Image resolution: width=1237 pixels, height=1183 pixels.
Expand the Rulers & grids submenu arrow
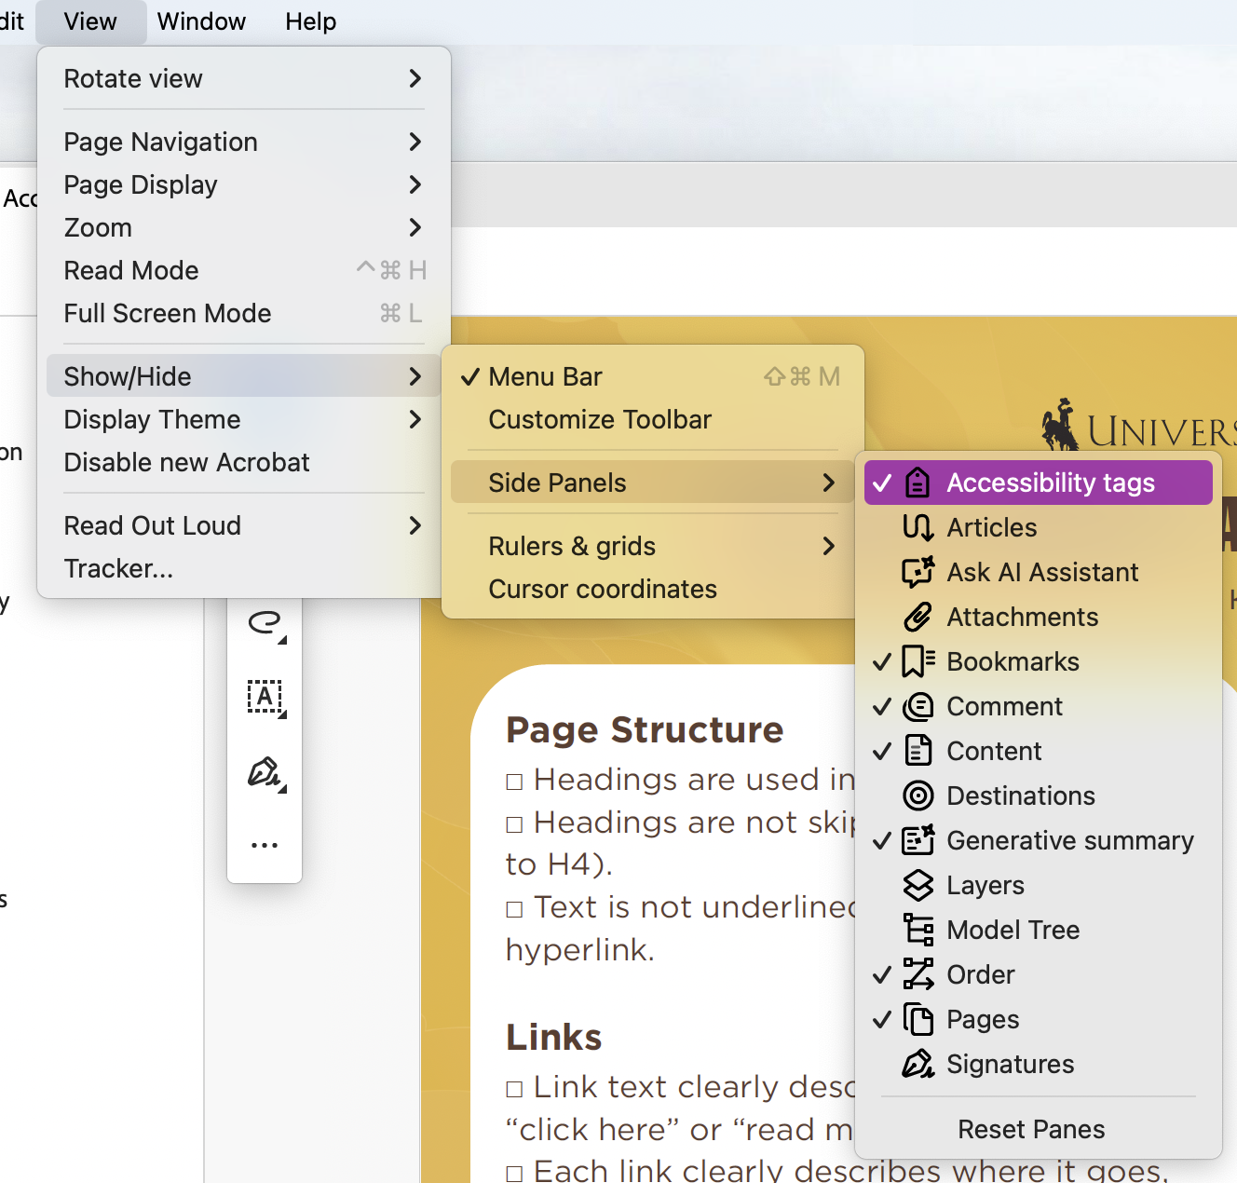(829, 546)
